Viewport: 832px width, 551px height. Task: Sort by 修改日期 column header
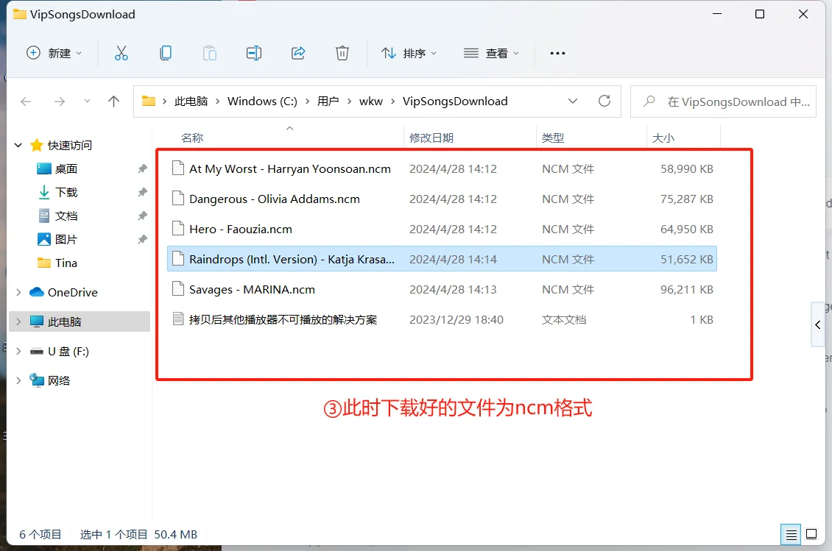431,138
